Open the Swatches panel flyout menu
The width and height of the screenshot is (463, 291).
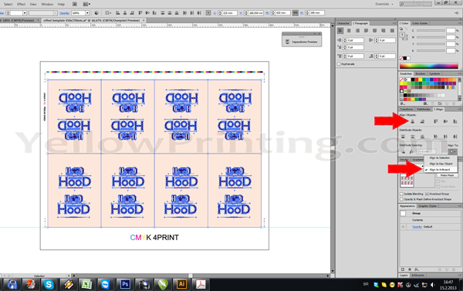coord(459,73)
